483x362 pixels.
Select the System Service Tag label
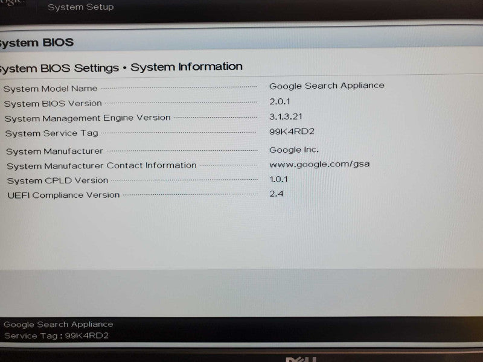click(52, 133)
